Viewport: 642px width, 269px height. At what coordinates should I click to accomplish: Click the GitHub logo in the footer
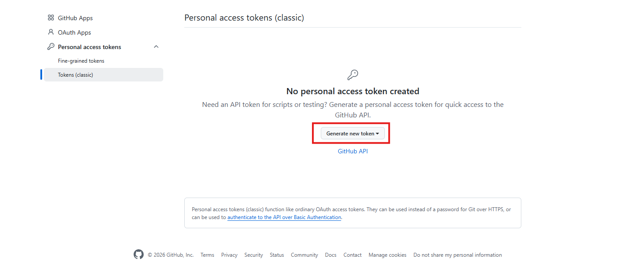138,254
